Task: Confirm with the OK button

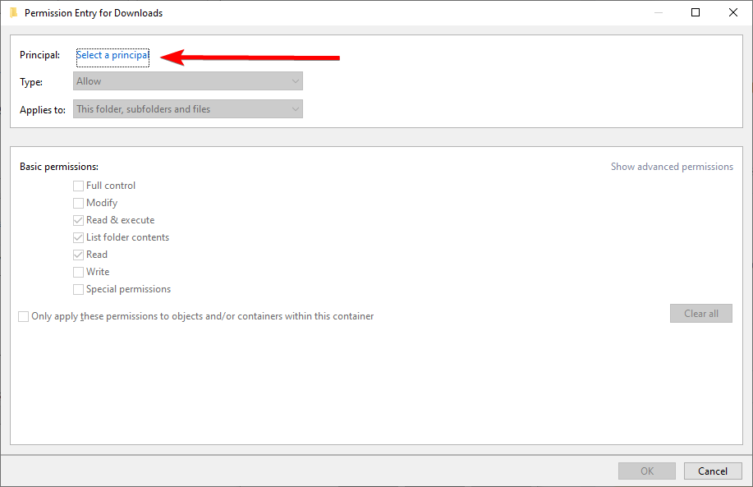Action: pos(647,471)
